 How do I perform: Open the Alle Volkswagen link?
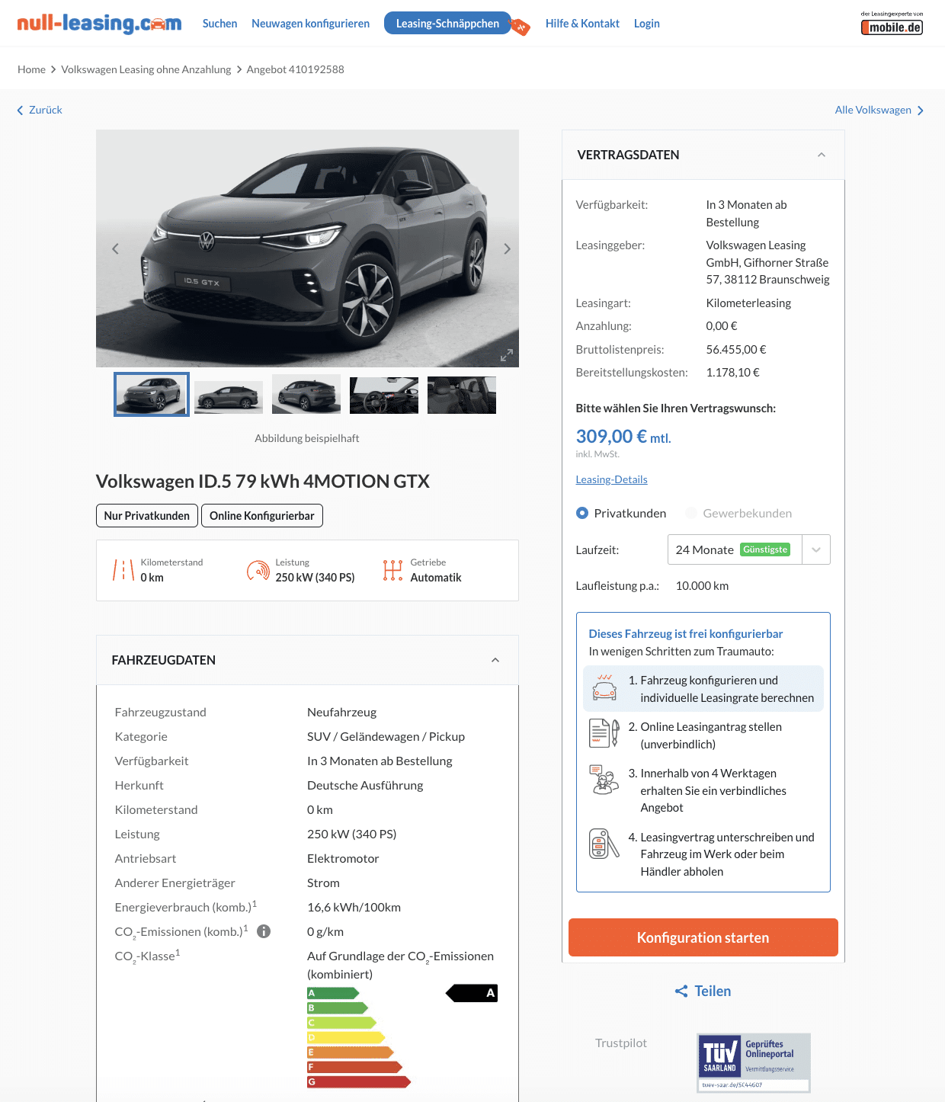[879, 110]
